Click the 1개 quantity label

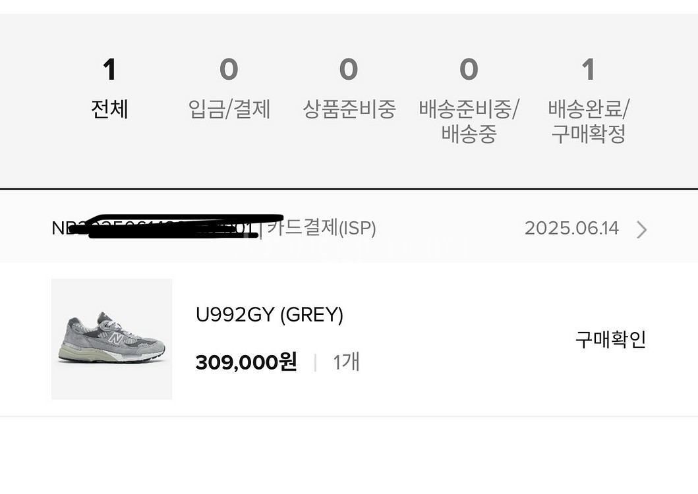tap(346, 362)
